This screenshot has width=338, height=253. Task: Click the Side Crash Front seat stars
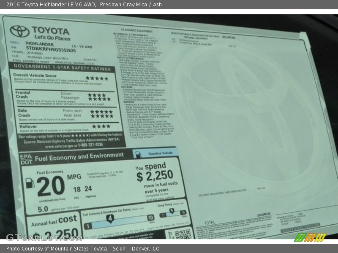click(x=101, y=112)
